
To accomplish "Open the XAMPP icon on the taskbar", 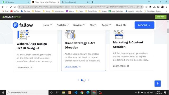I will [x=70, y=93].
